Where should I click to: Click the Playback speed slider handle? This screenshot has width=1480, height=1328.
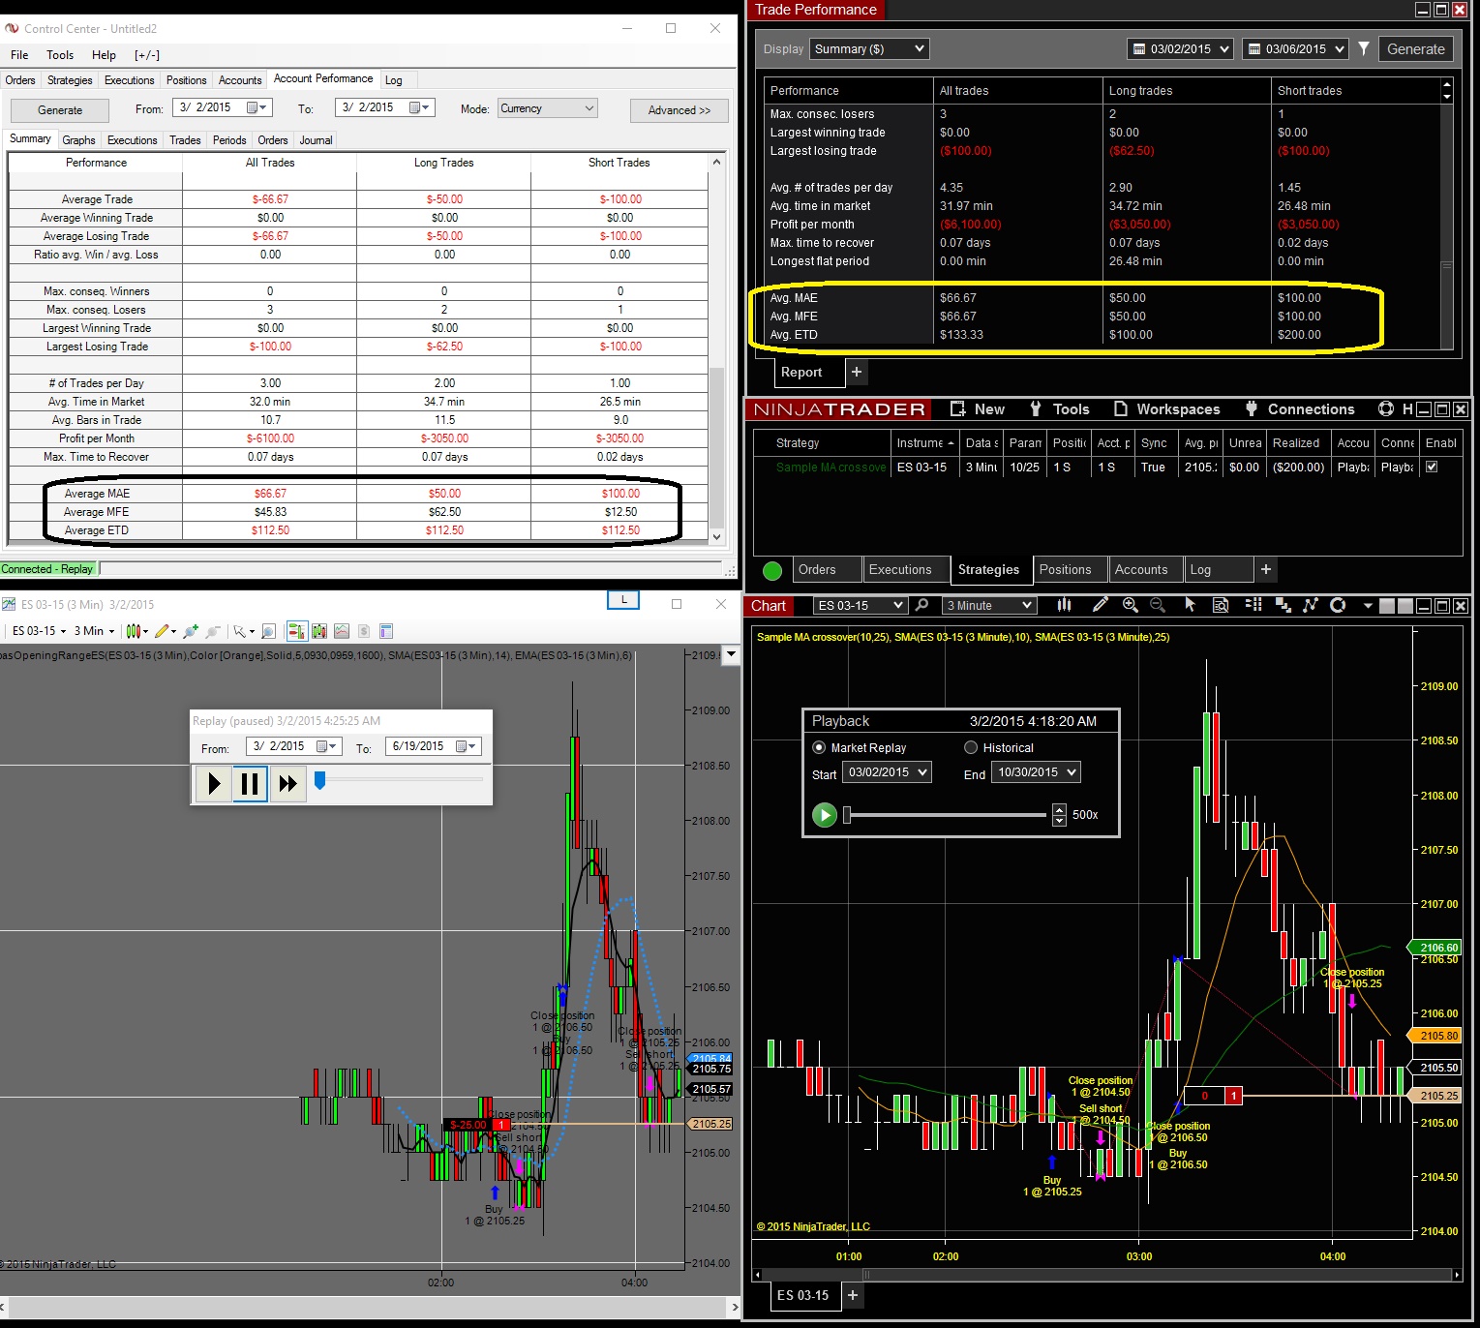tap(847, 815)
